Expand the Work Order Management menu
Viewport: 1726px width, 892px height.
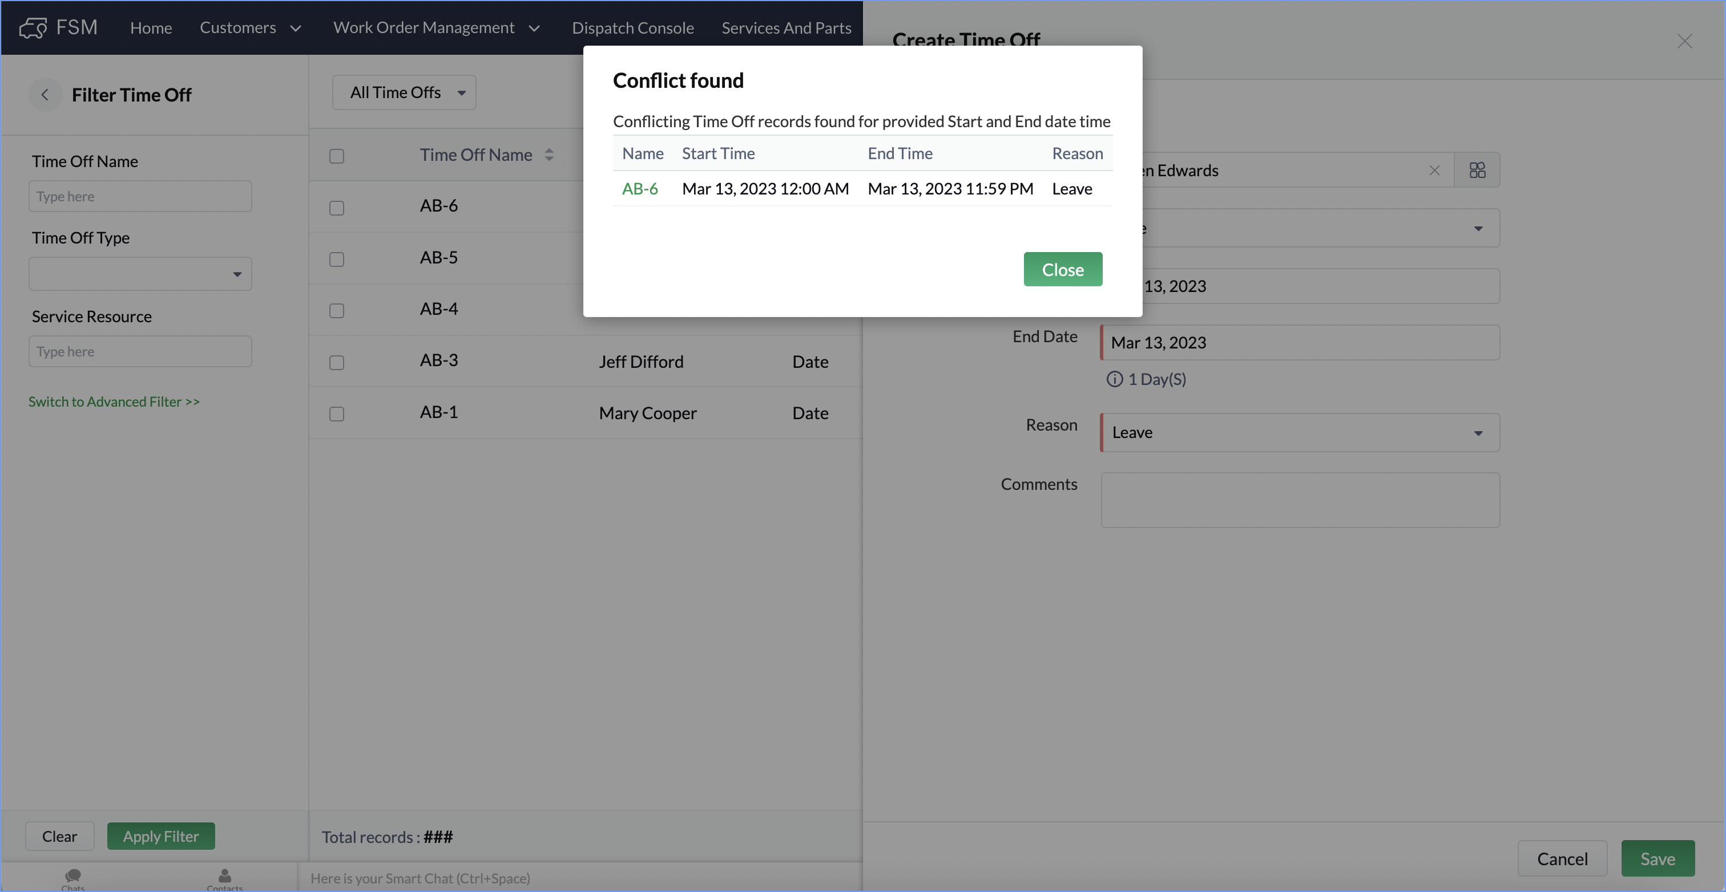(436, 27)
